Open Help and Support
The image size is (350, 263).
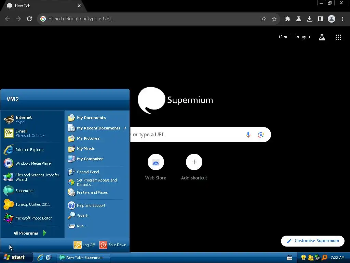97,205
